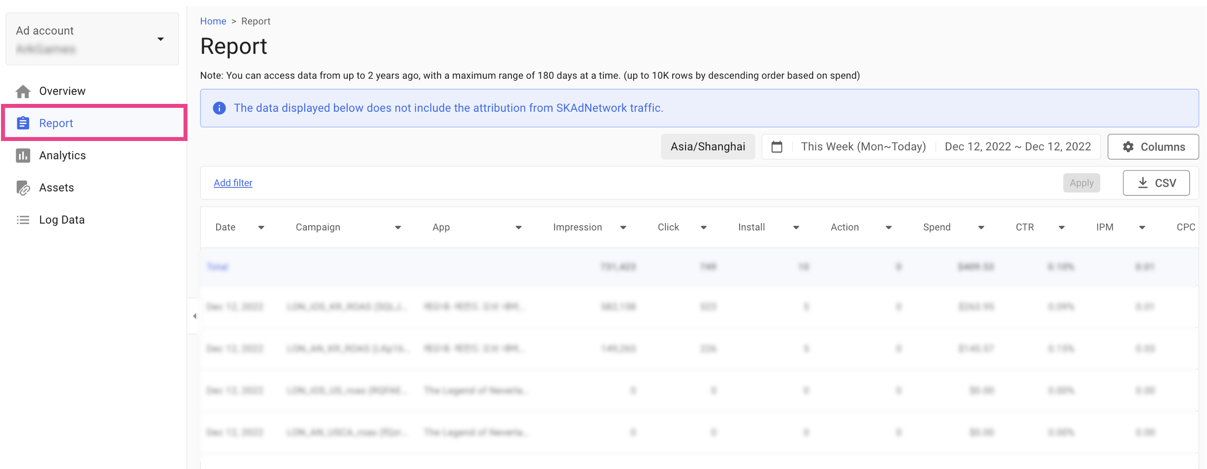Click the info icon in the SKAdNetwork banner
Screen dimensions: 1207x469
pyautogui.click(x=219, y=108)
